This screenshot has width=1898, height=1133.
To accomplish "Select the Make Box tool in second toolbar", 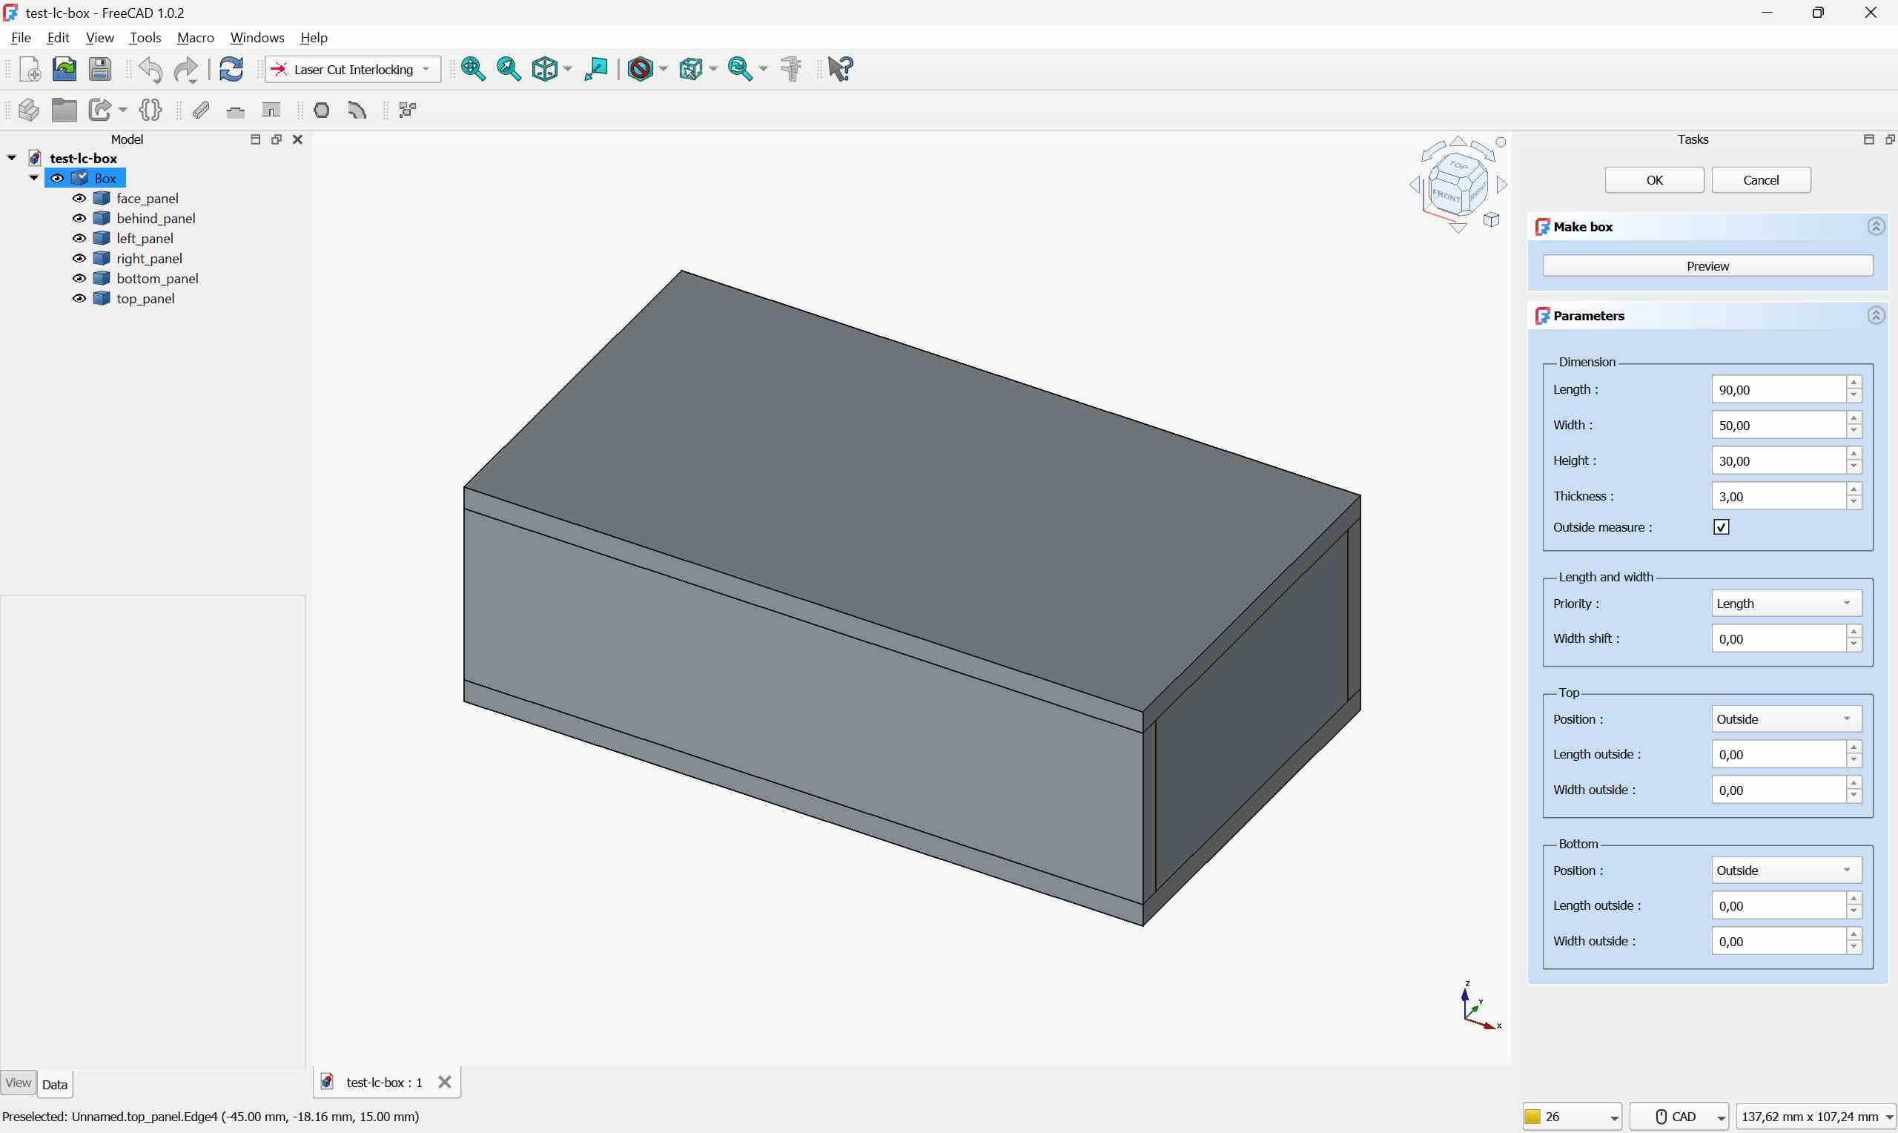I will [x=28, y=110].
